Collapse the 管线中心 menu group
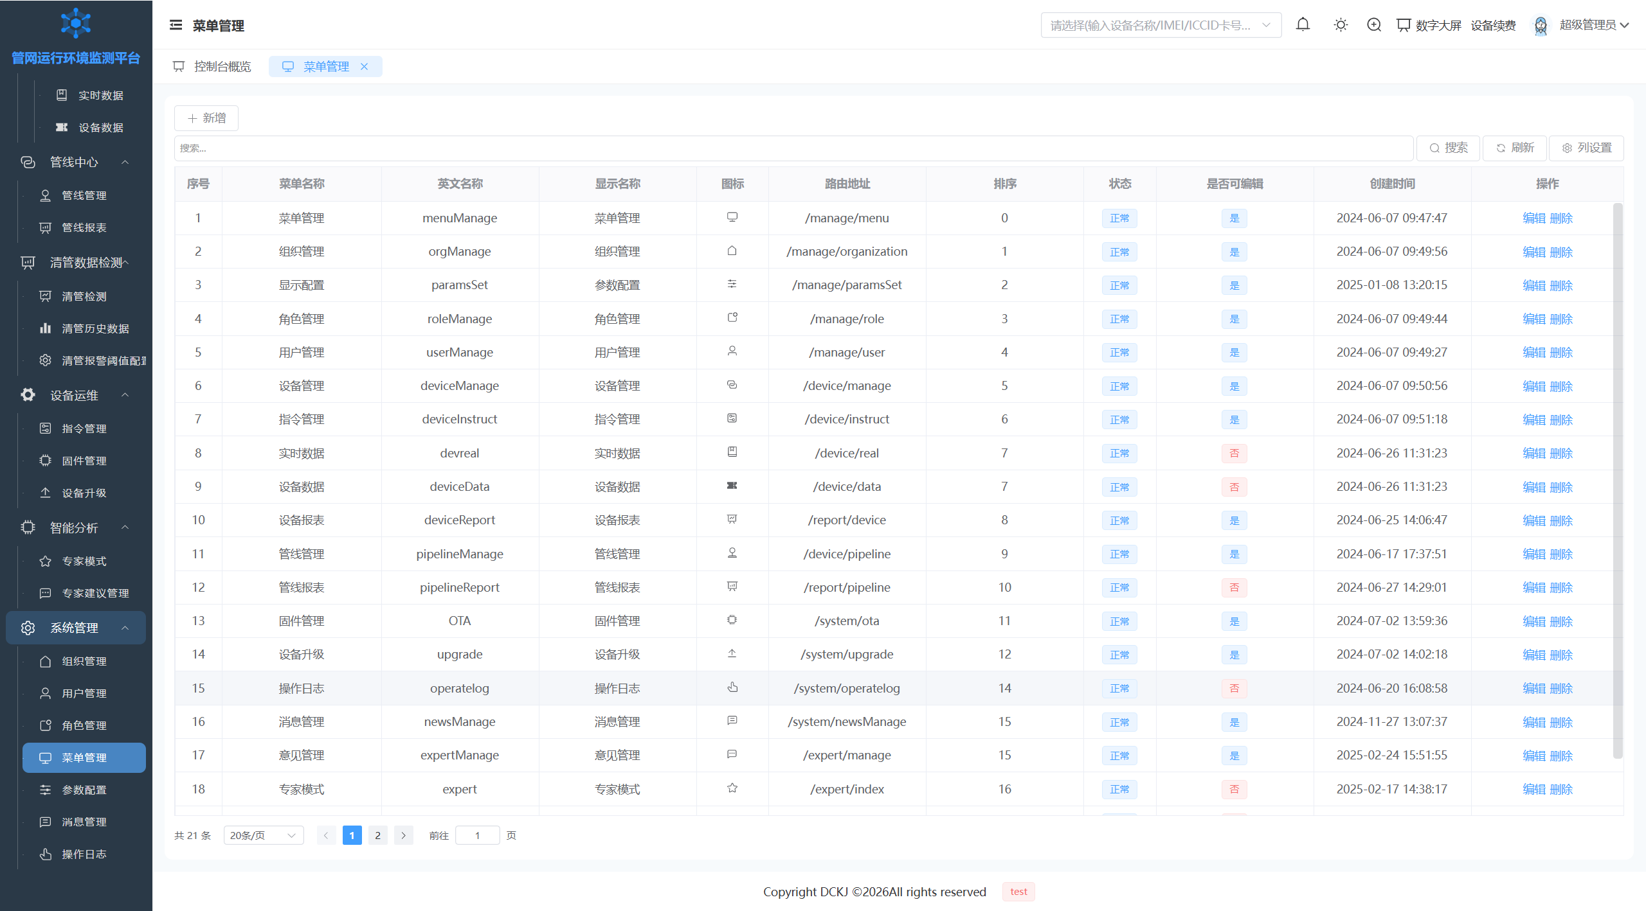The width and height of the screenshot is (1646, 911). (125, 162)
